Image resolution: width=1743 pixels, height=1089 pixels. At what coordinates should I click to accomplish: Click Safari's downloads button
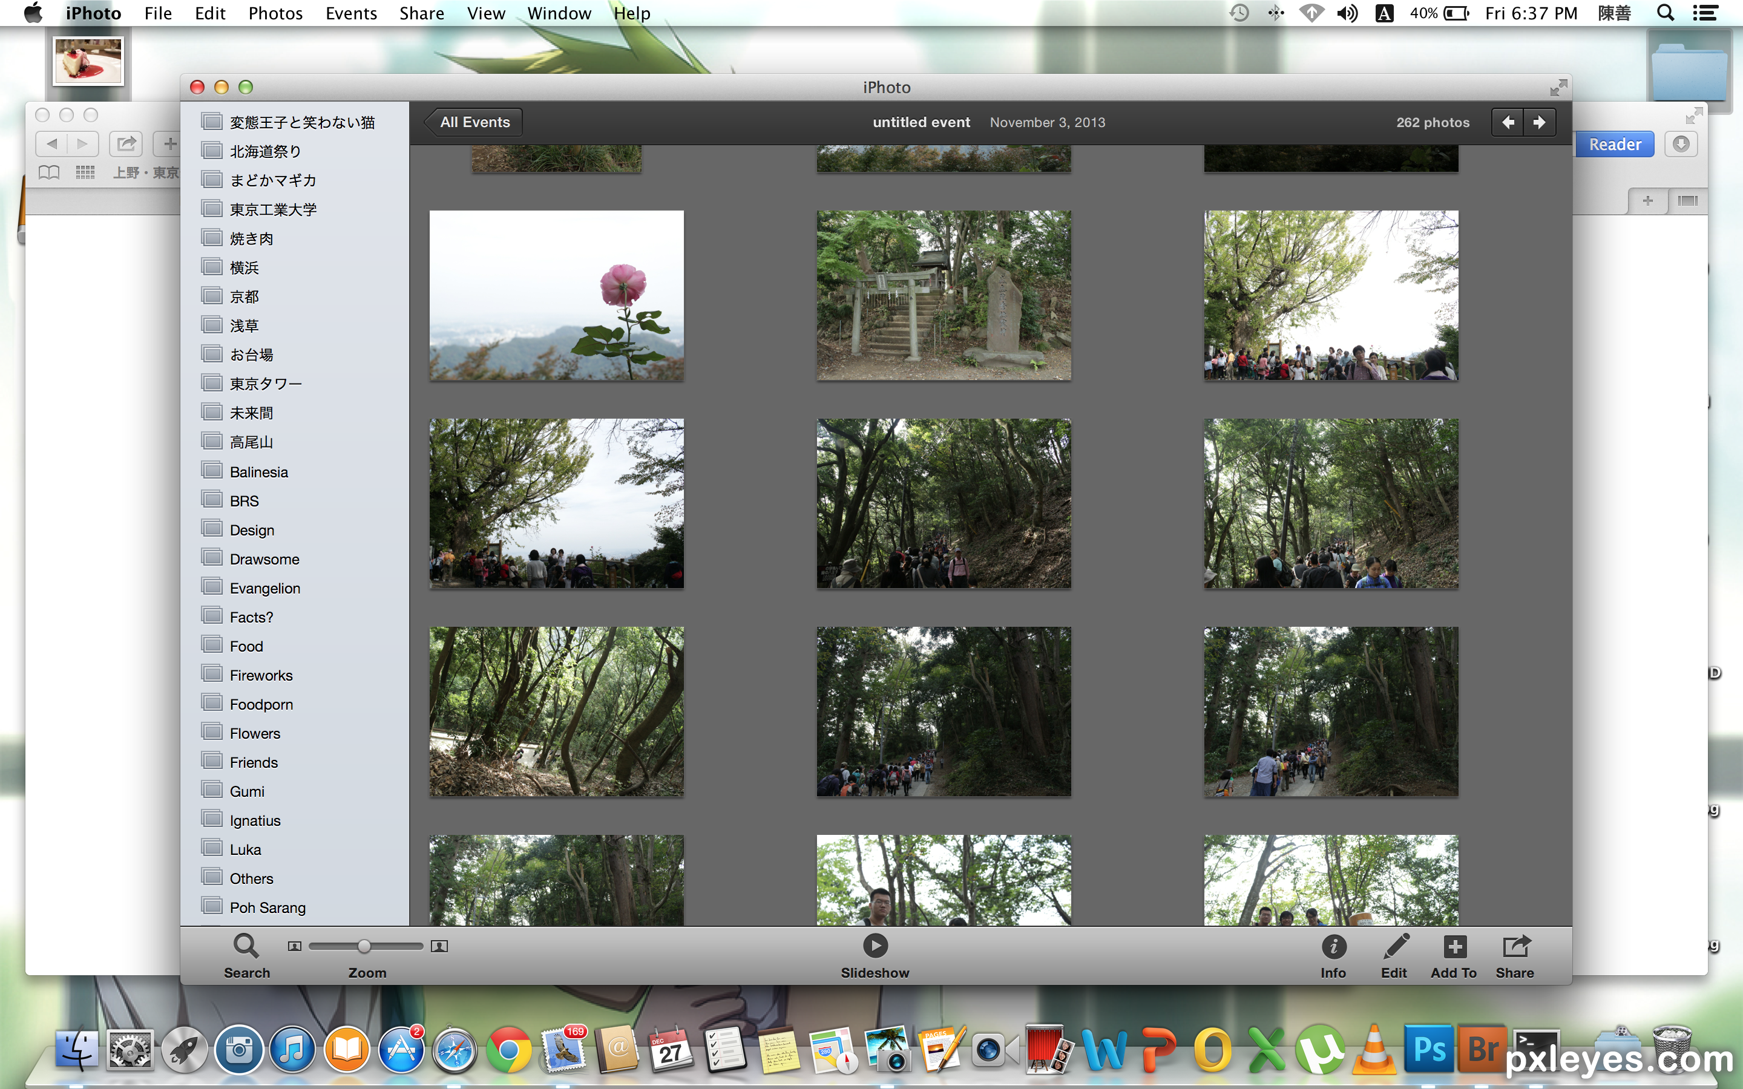(1681, 144)
